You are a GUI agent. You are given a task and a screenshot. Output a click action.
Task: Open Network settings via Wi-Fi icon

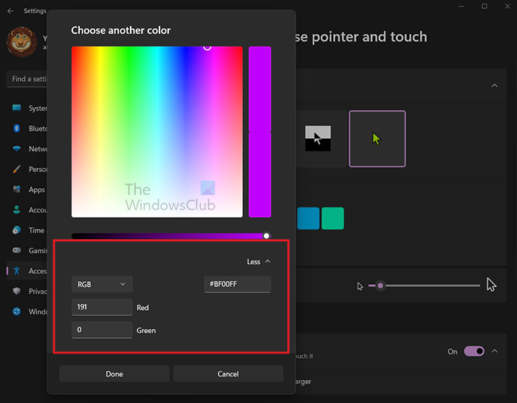17,148
